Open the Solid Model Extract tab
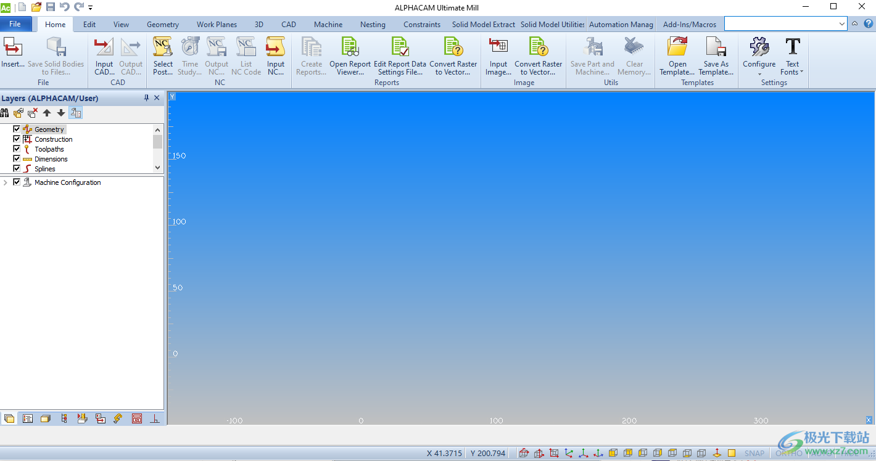Screen dimensions: 876x461 pos(484,25)
